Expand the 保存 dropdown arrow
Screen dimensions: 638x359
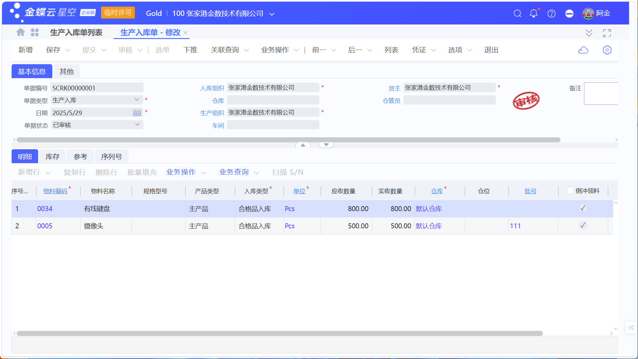click(68, 50)
